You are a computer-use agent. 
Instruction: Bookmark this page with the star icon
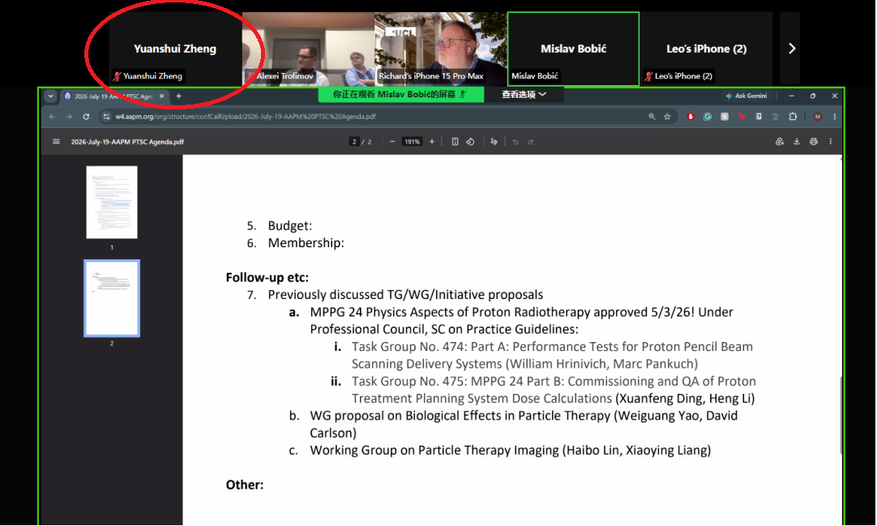pyautogui.click(x=667, y=117)
